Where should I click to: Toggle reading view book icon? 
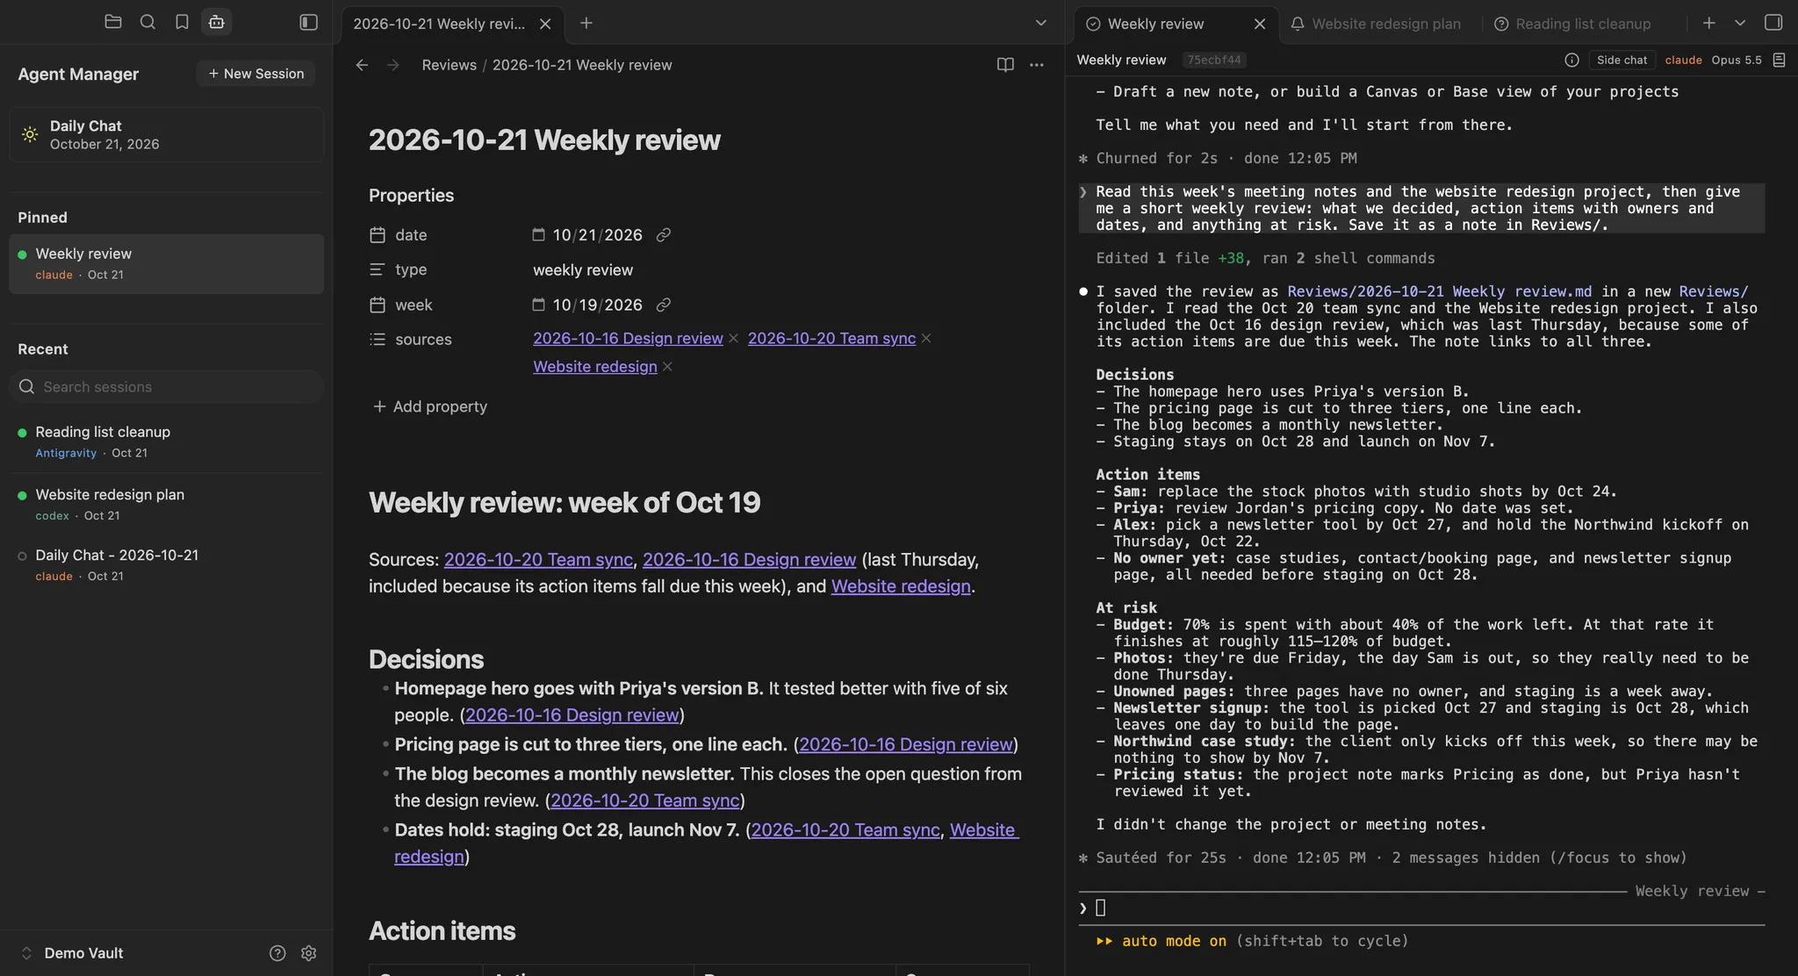point(1005,65)
